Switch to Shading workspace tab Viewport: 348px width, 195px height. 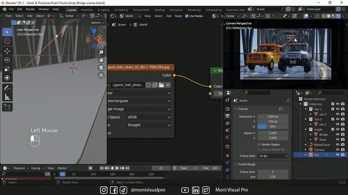159,10
